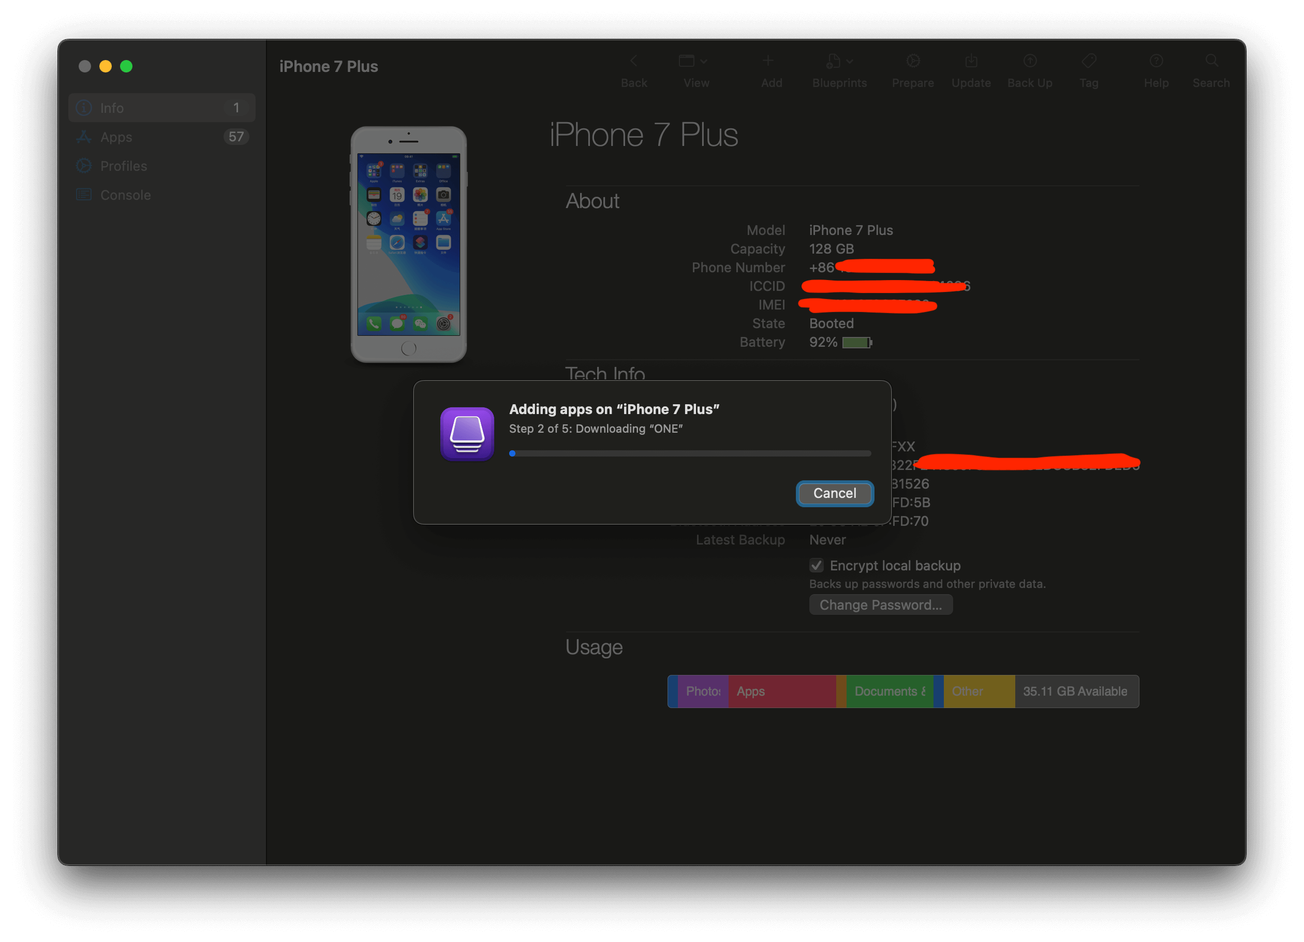The width and height of the screenshot is (1304, 942).
Task: Click the Back Up toolbar icon
Action: (1030, 61)
